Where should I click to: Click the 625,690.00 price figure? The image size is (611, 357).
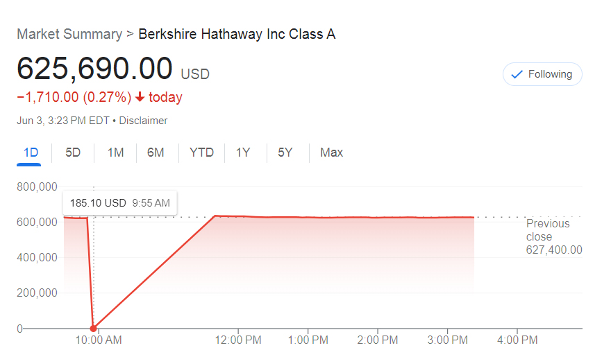(x=94, y=69)
